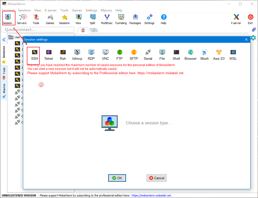Select Serial session type
258x198 pixels.
[148, 55]
